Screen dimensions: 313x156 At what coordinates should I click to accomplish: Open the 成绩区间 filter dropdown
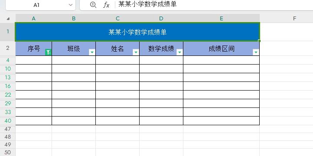point(256,52)
